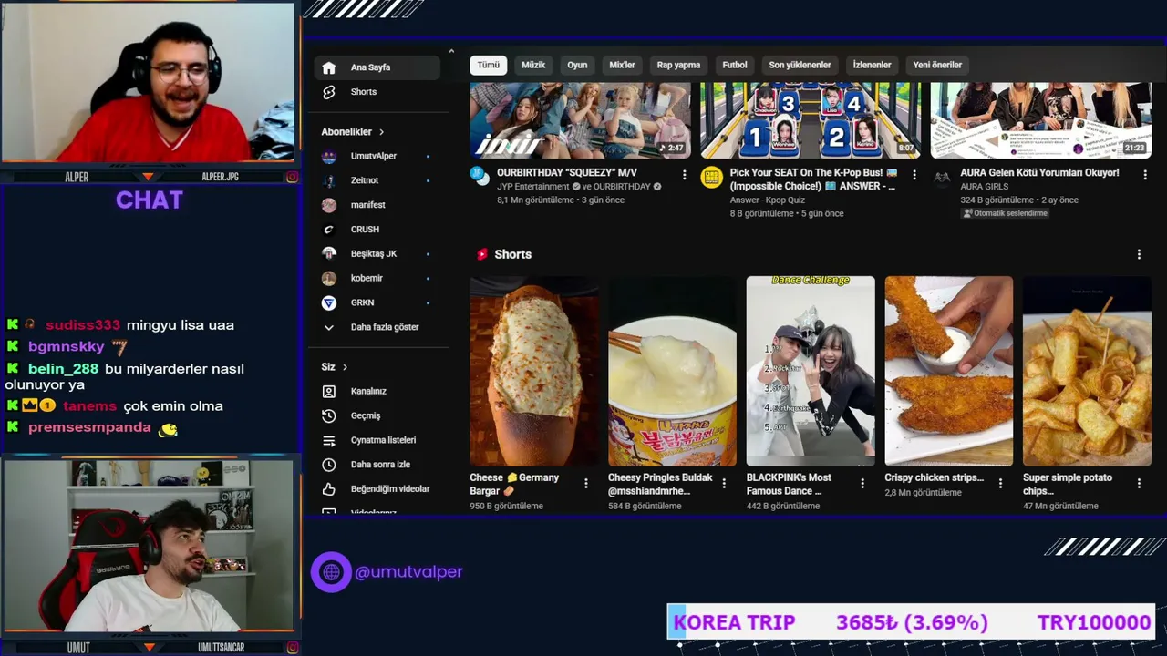Expand the Abonelikler section chevron
This screenshot has height=656, width=1167.
point(381,132)
